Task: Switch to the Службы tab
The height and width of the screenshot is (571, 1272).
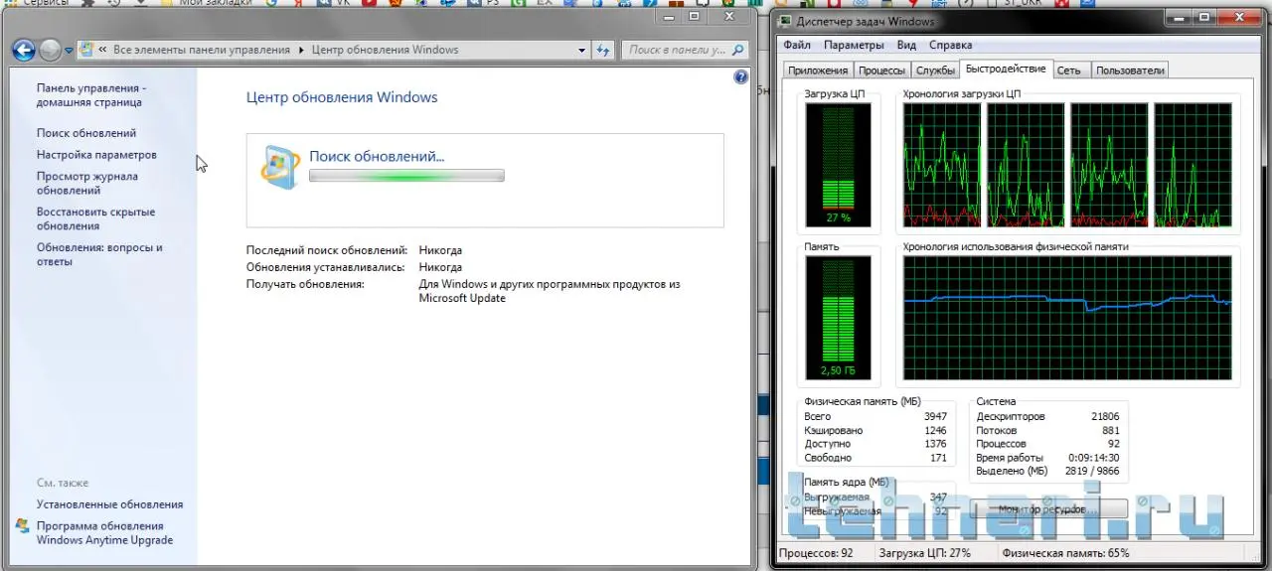Action: (935, 71)
